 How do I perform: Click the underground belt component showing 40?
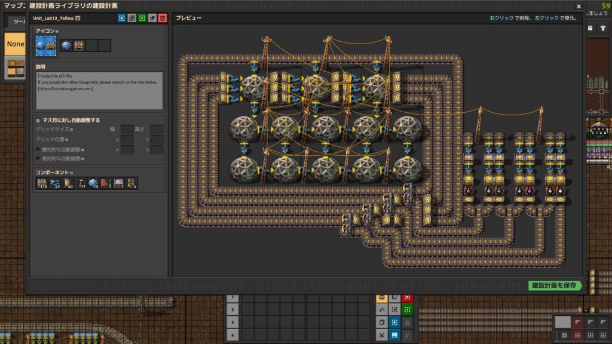(68, 183)
